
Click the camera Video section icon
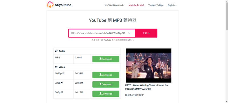coord(56,67)
